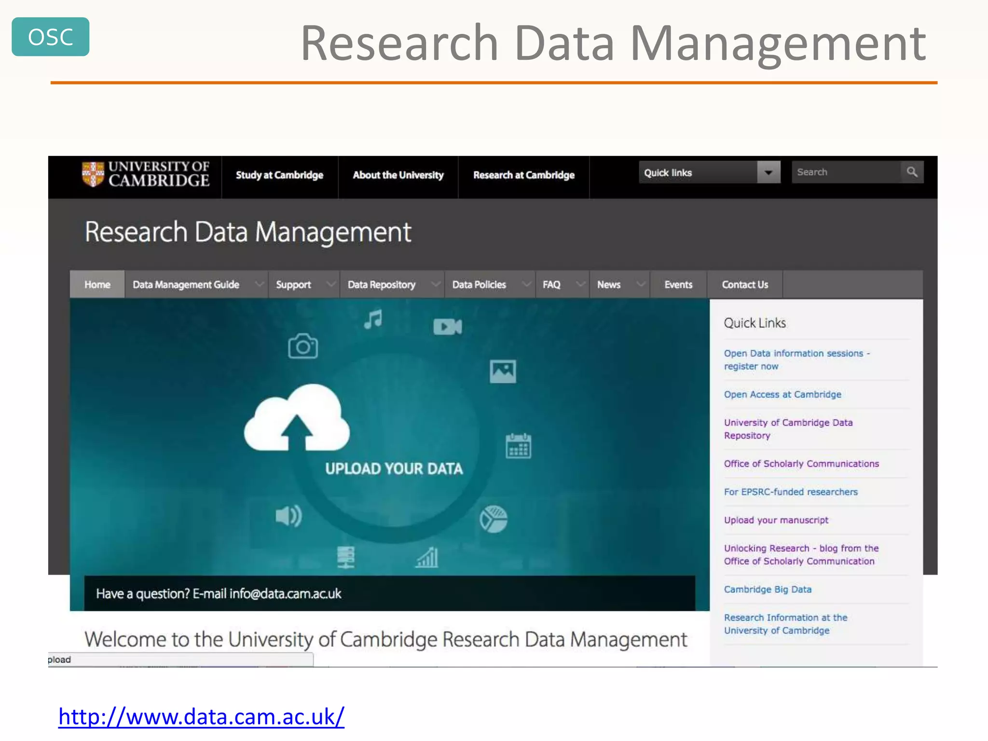Click the video camera icon in banner
Screen dimensions: 988x741
(447, 327)
